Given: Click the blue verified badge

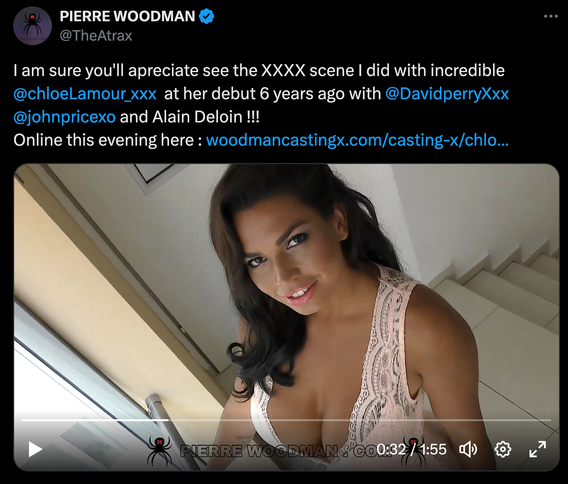Looking at the screenshot, I should [x=206, y=16].
